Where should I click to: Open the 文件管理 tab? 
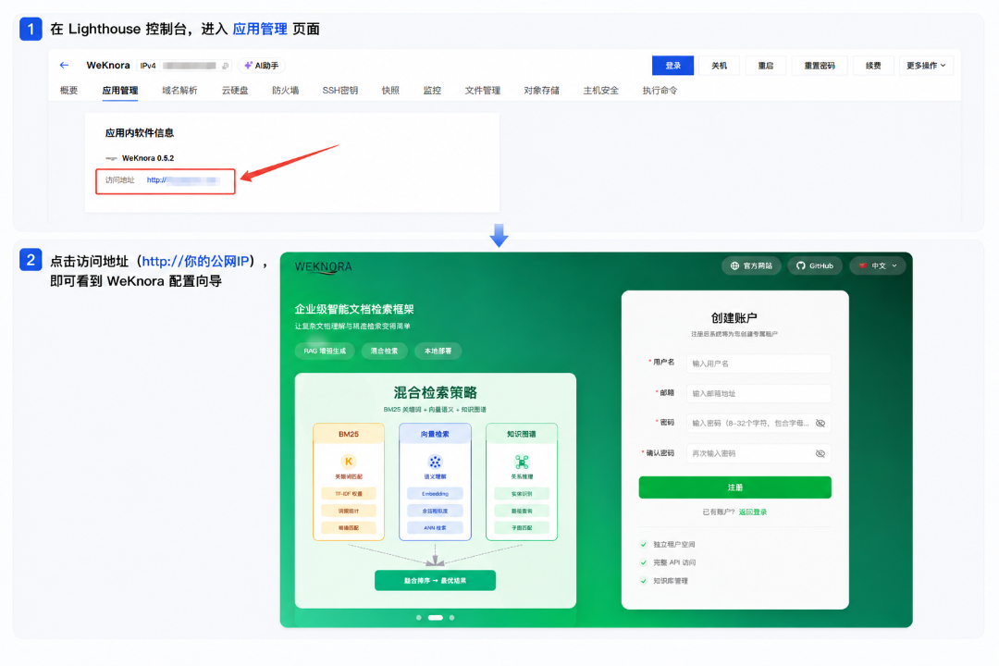pos(482,91)
